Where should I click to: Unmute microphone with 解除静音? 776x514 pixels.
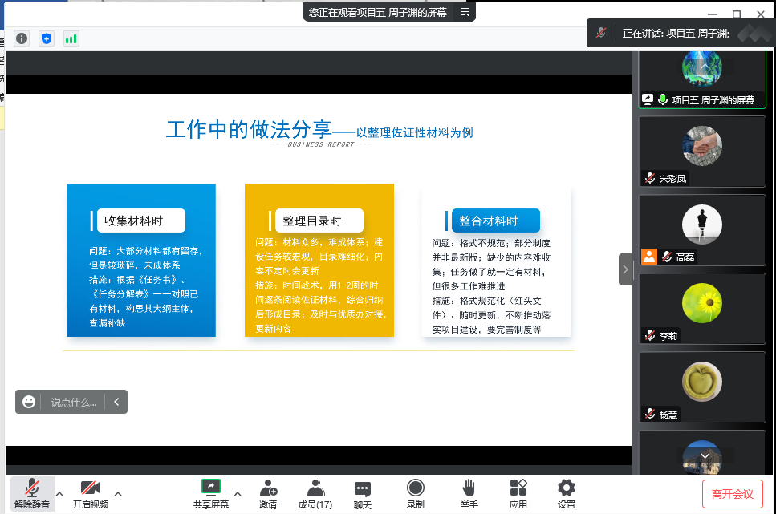tap(32, 494)
